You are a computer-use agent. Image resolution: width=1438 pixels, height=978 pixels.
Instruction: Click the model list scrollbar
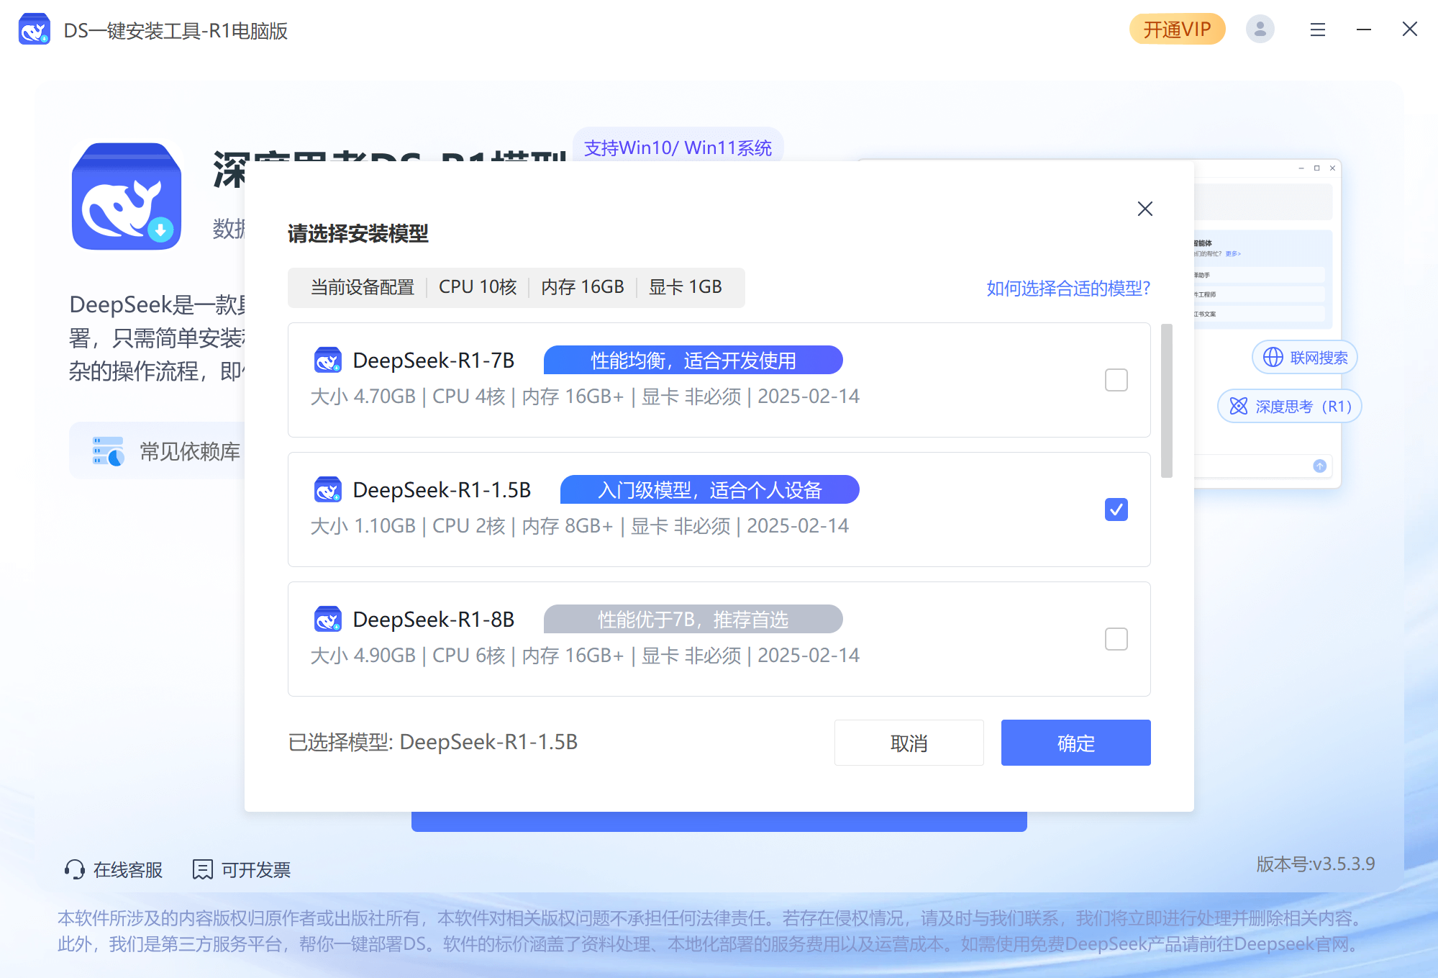pos(1166,400)
